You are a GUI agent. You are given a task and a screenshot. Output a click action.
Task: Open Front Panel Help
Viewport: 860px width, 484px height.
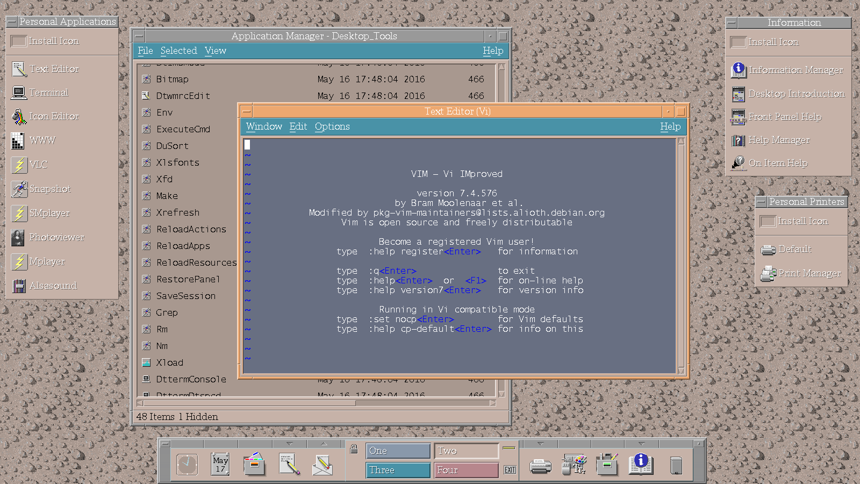click(776, 117)
